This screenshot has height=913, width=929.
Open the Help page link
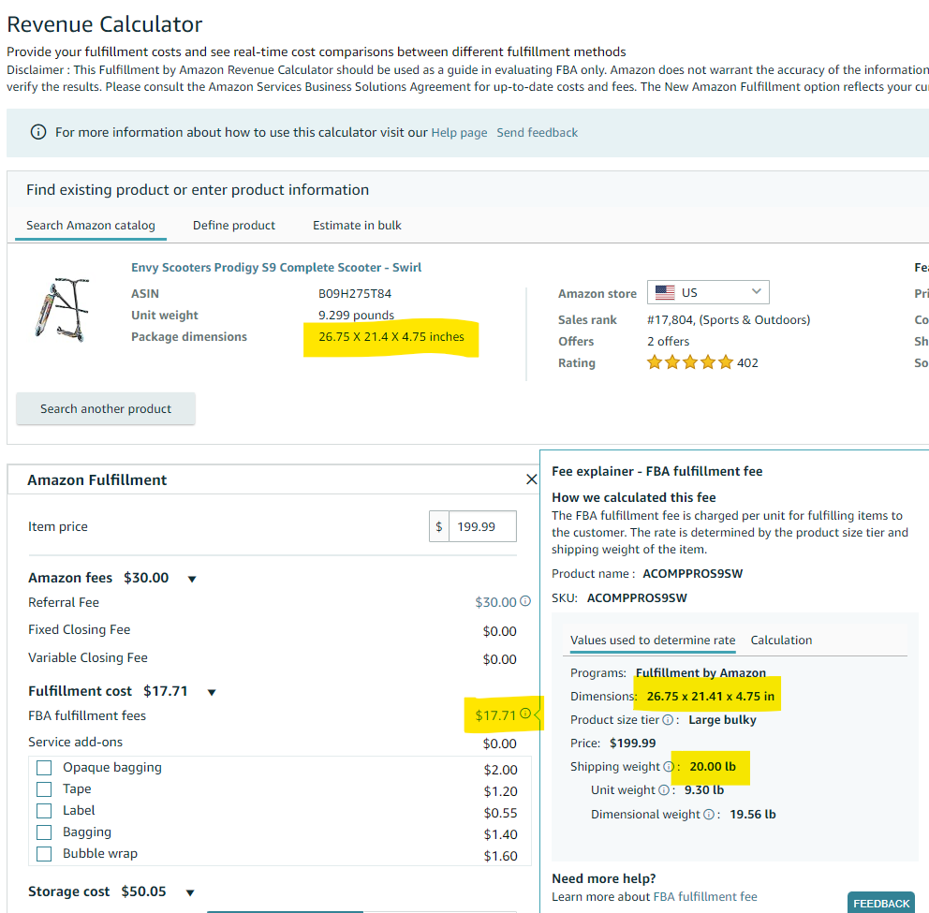click(x=459, y=132)
